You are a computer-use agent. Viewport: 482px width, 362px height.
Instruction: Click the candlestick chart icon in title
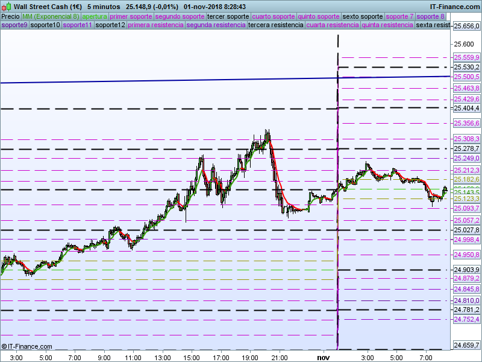pos(7,6)
